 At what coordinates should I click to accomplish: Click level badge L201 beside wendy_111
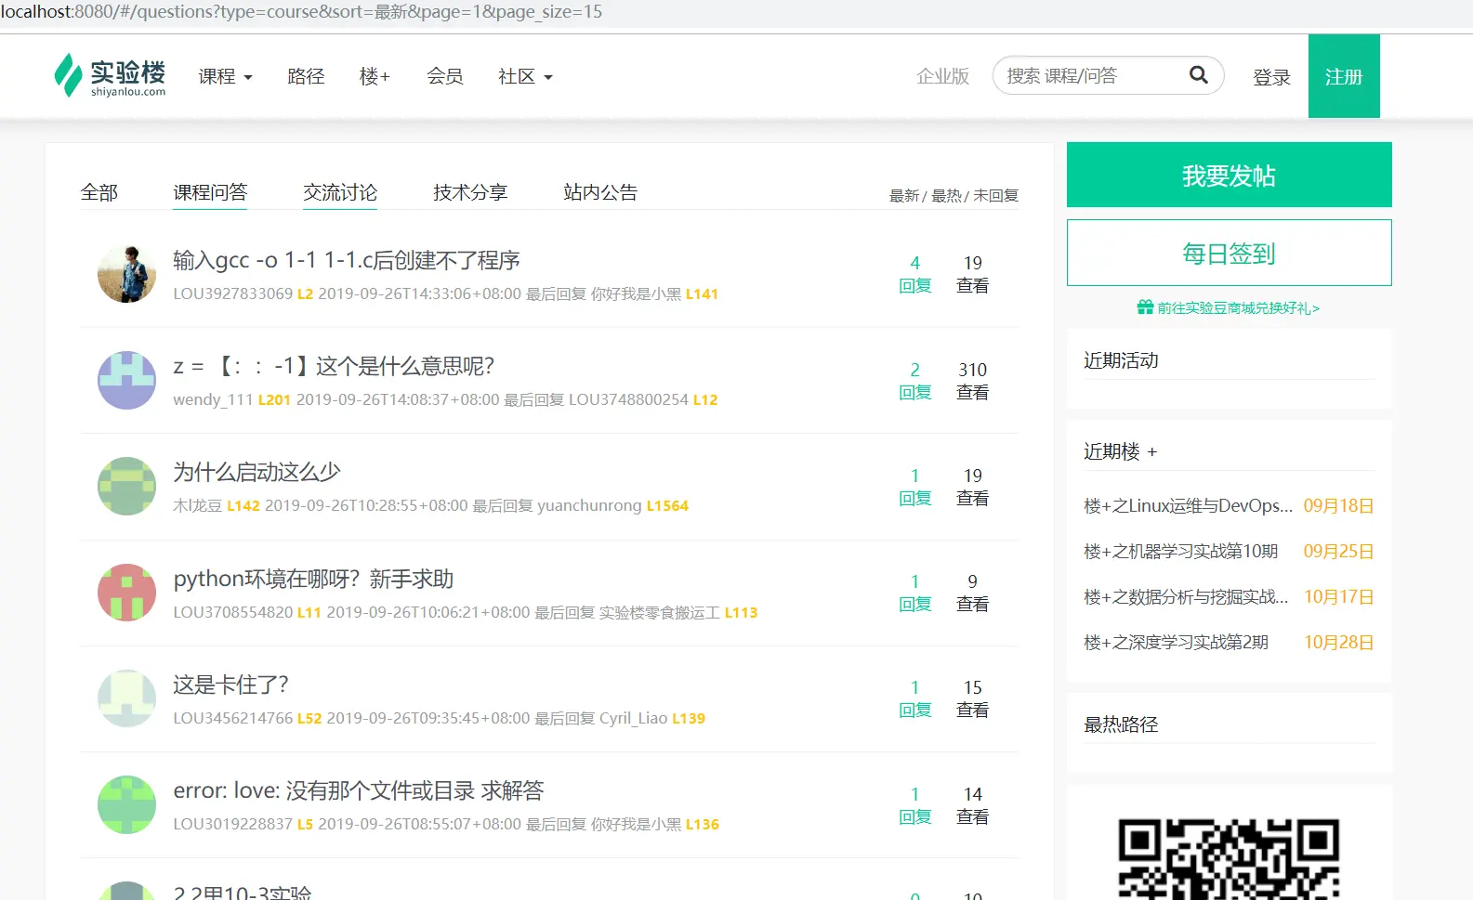pos(274,399)
